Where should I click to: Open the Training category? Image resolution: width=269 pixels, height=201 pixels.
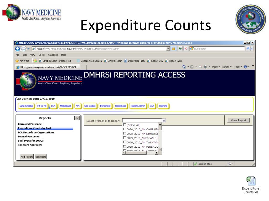(163, 106)
